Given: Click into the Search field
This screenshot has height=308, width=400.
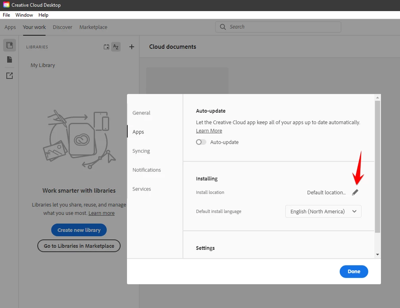Looking at the screenshot, I should (x=278, y=27).
